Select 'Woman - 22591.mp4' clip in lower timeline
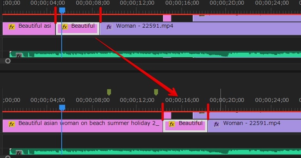This screenshot has width=301, height=158. pos(254,126)
